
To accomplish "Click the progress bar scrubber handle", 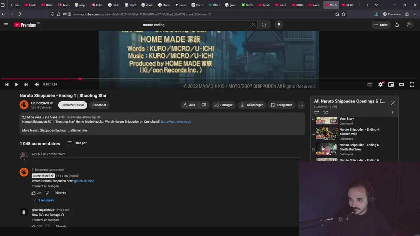I will (x=80, y=79).
